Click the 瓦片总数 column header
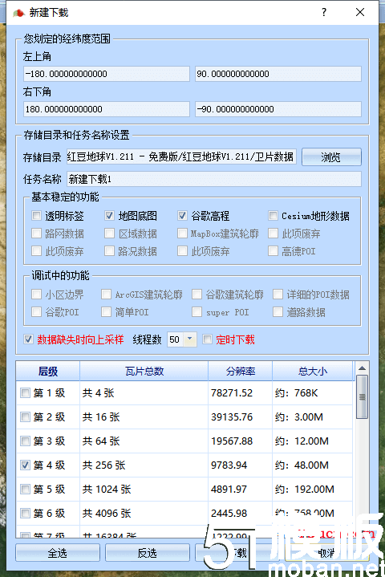 144,372
